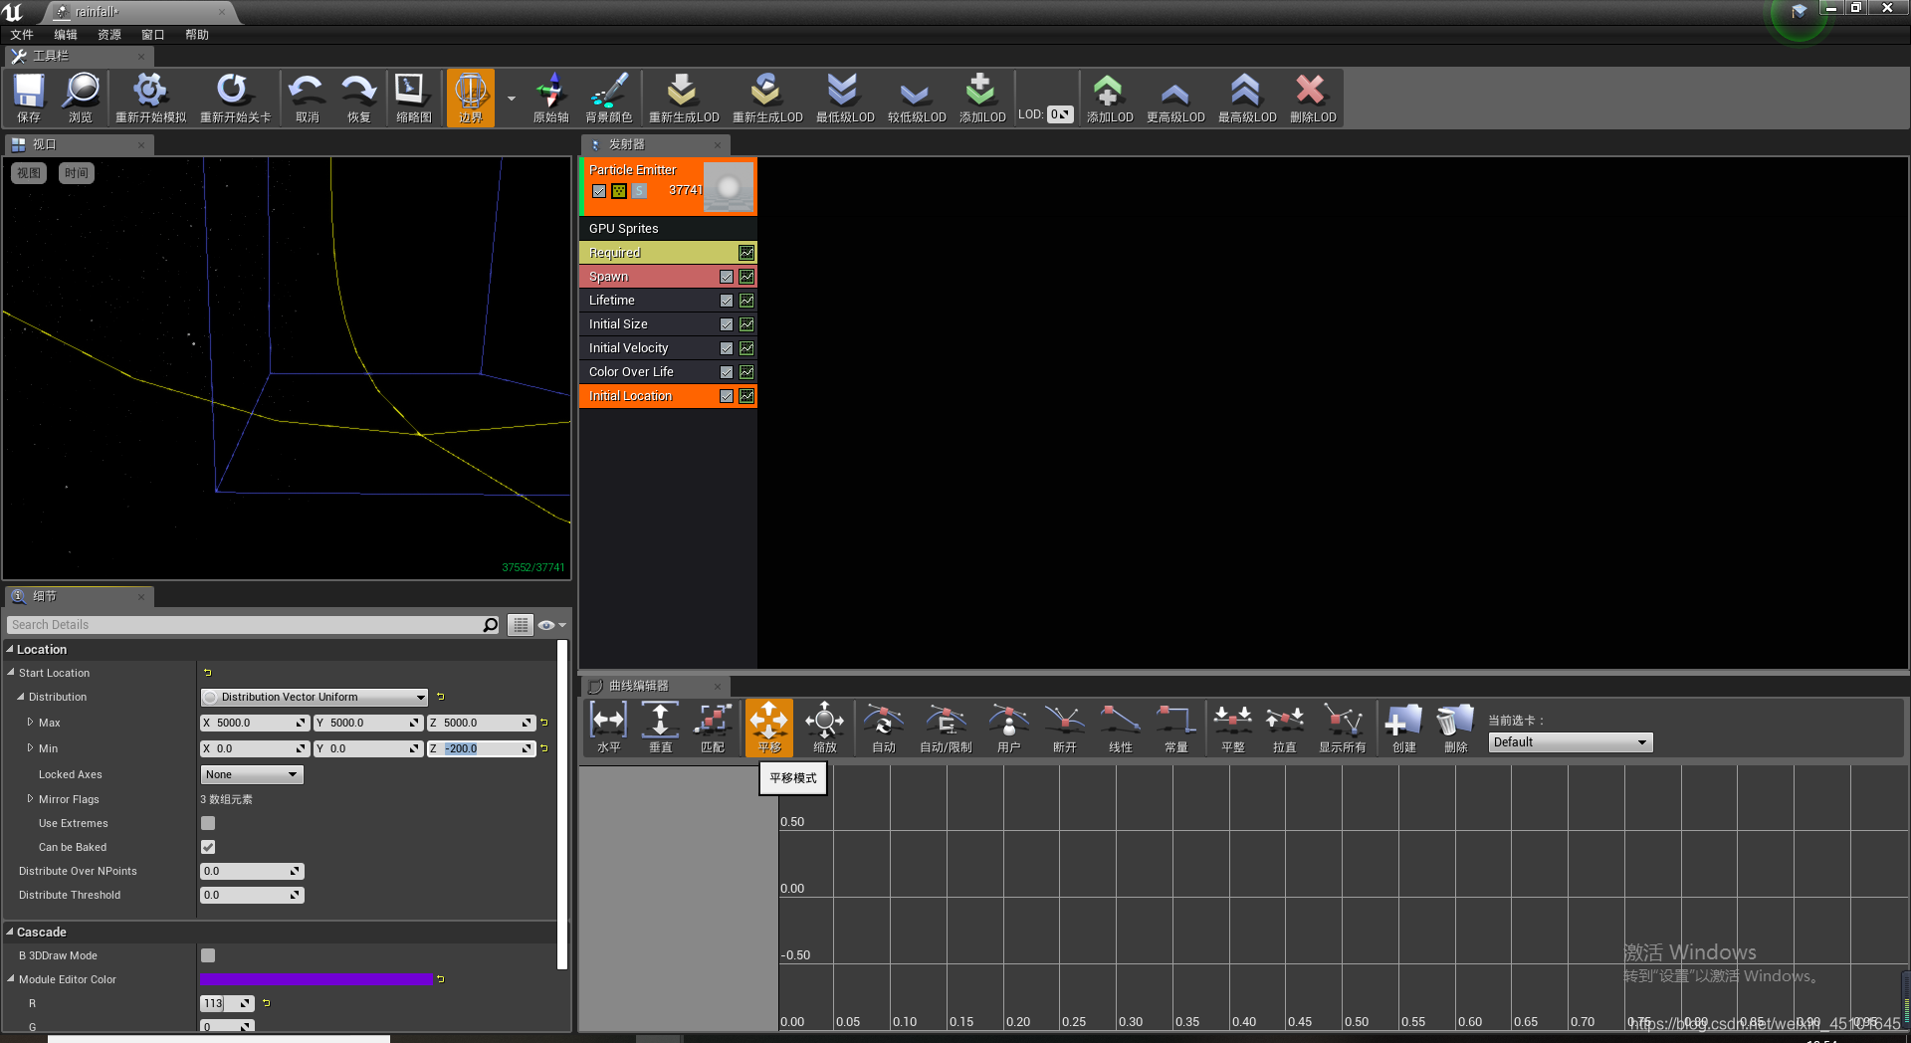Click the LOD number field
Viewport: 1911px width, 1043px height.
point(1060,114)
